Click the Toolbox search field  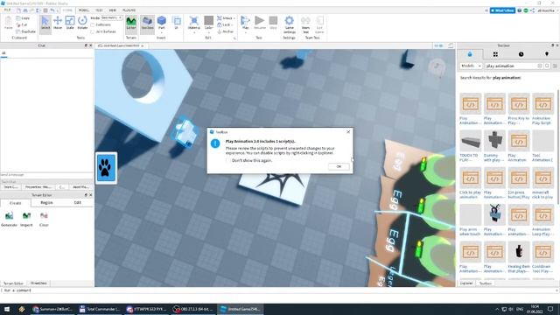514,66
